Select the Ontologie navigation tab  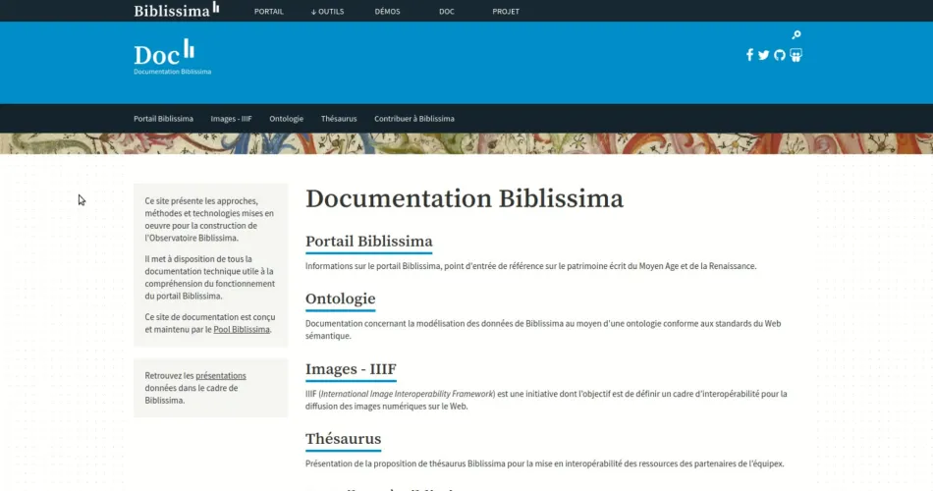click(x=286, y=119)
